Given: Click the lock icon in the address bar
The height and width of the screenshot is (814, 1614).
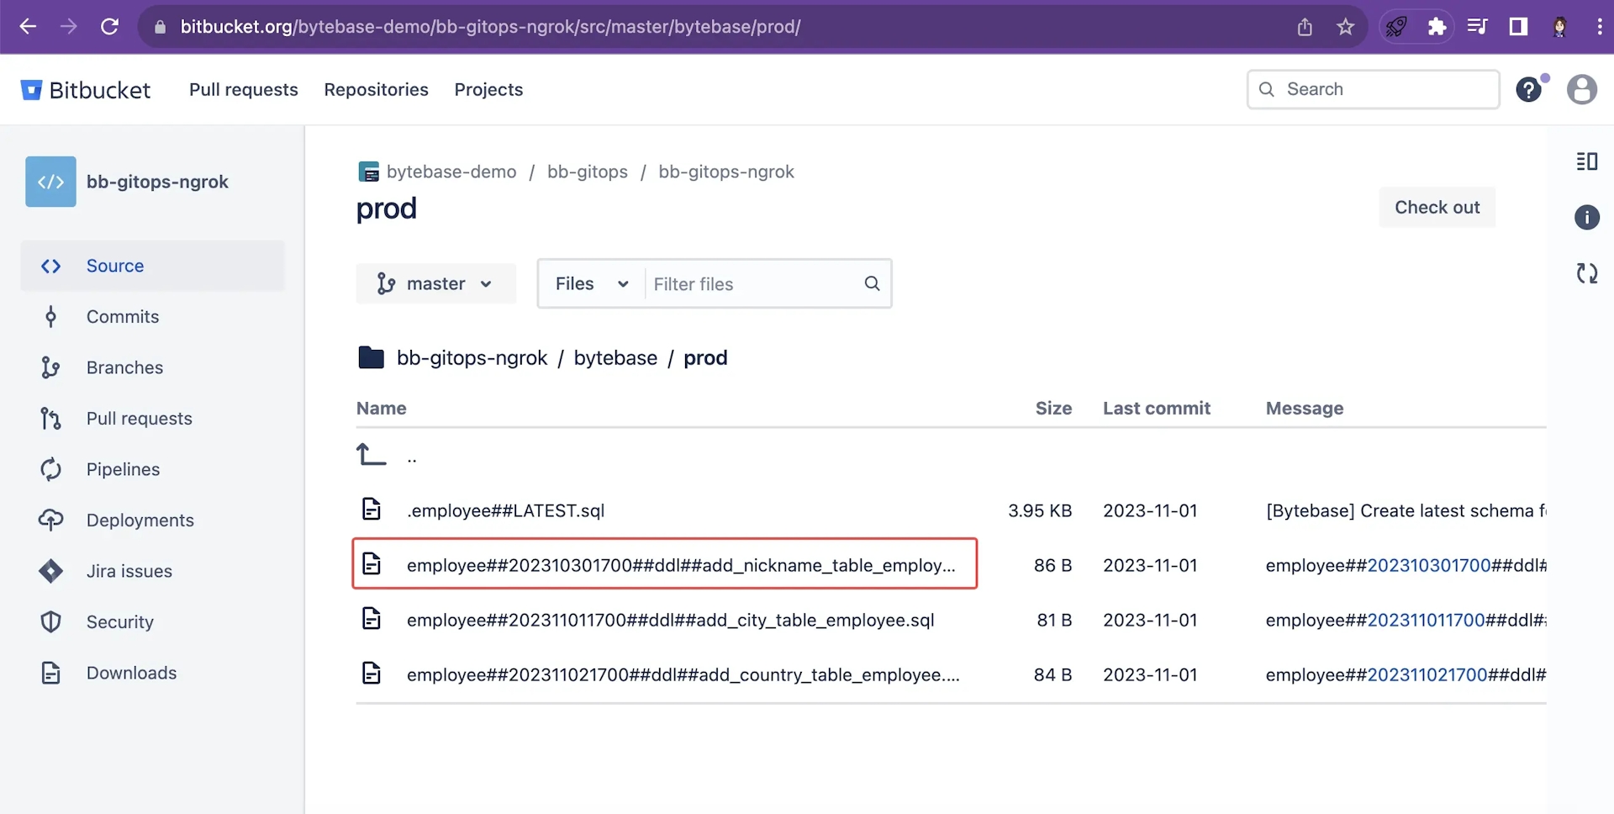Looking at the screenshot, I should [160, 27].
